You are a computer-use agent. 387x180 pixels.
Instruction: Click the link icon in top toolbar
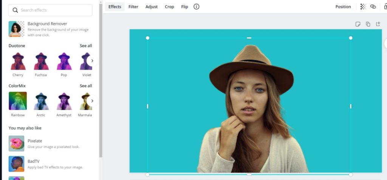373,7
